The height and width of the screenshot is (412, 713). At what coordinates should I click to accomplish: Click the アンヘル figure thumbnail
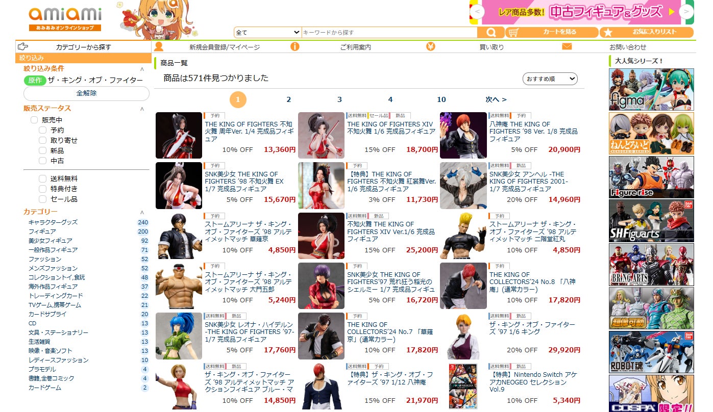click(463, 186)
